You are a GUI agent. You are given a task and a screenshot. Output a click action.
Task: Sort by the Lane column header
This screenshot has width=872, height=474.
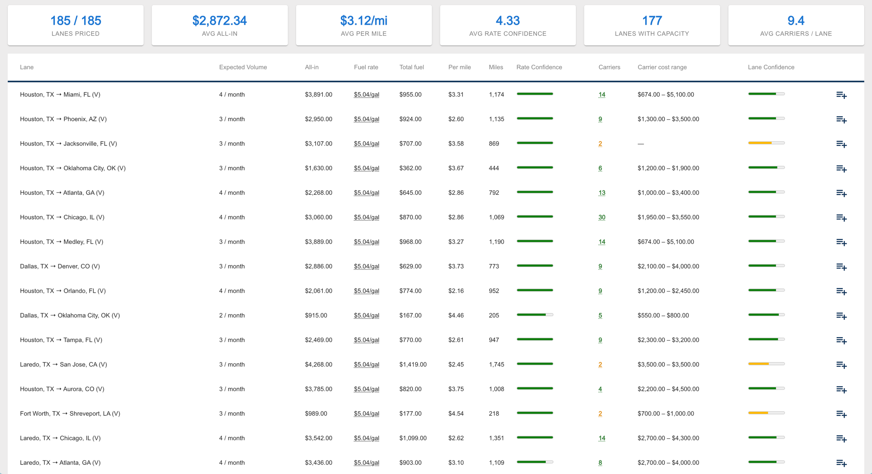point(27,67)
